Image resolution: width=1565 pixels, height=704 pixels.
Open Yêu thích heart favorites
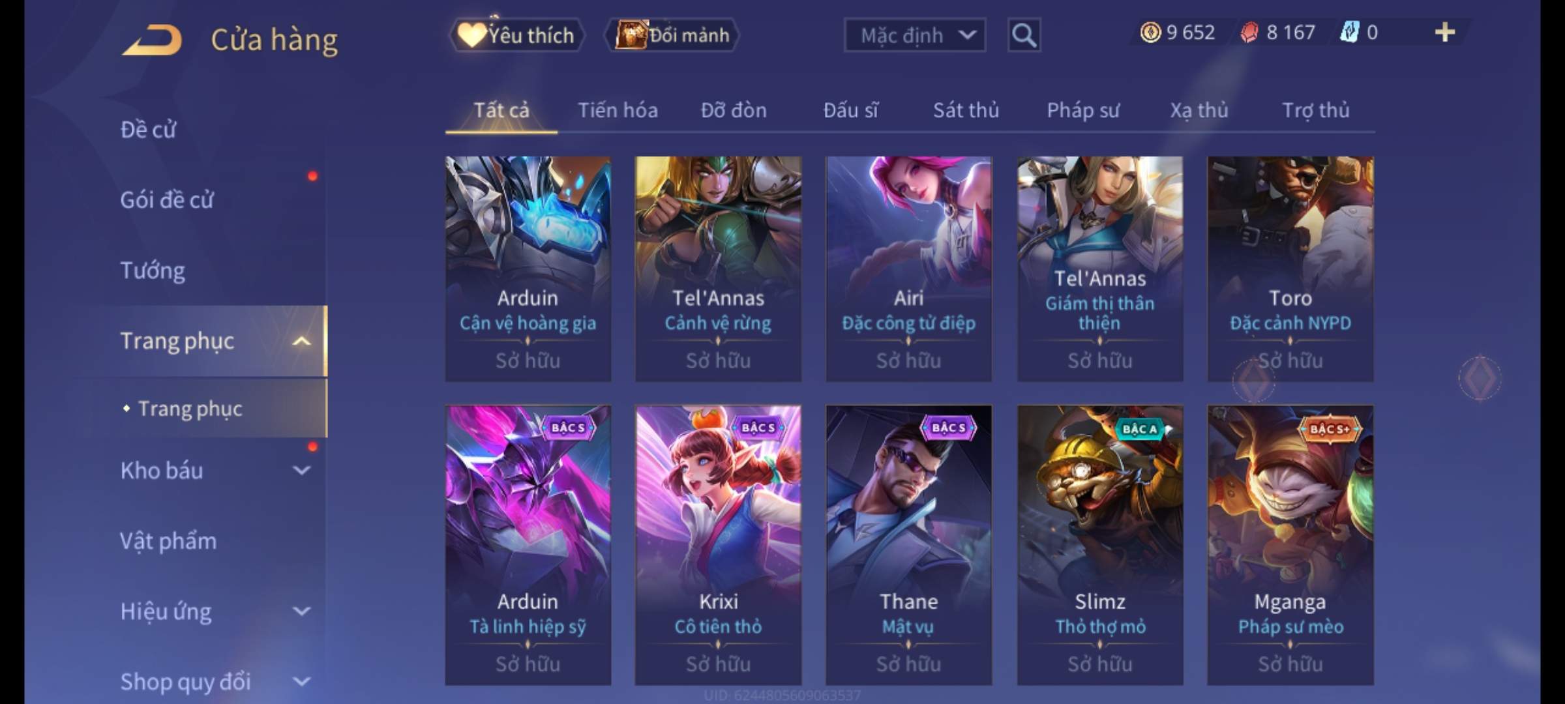pyautogui.click(x=516, y=35)
